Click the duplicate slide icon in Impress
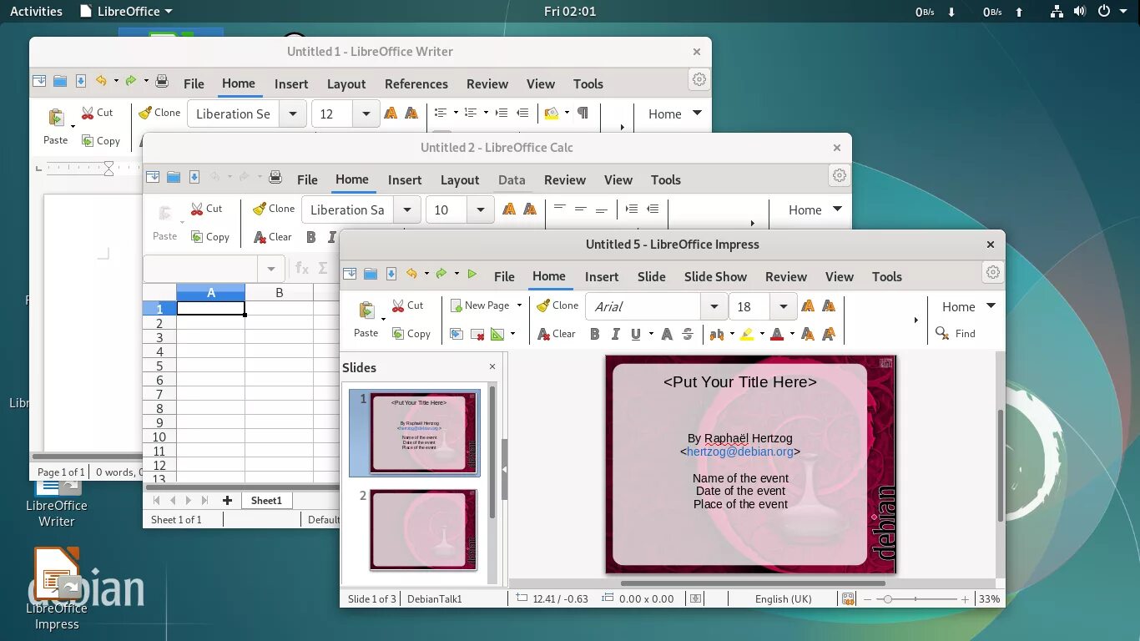 tap(456, 334)
